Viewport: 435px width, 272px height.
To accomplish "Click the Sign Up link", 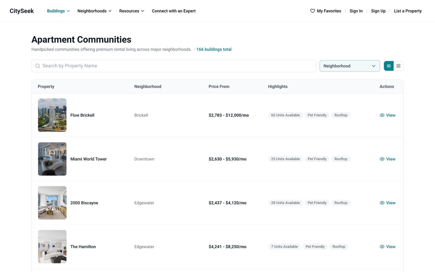I will [x=378, y=11].
